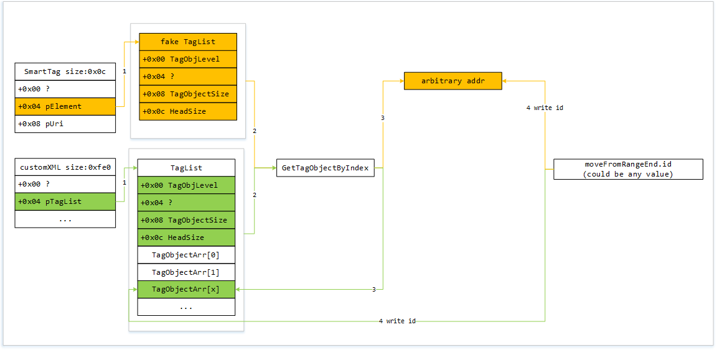Select orange +0x08 TagObjectSize cell
The width and height of the screenshot is (717, 350).
click(x=188, y=94)
